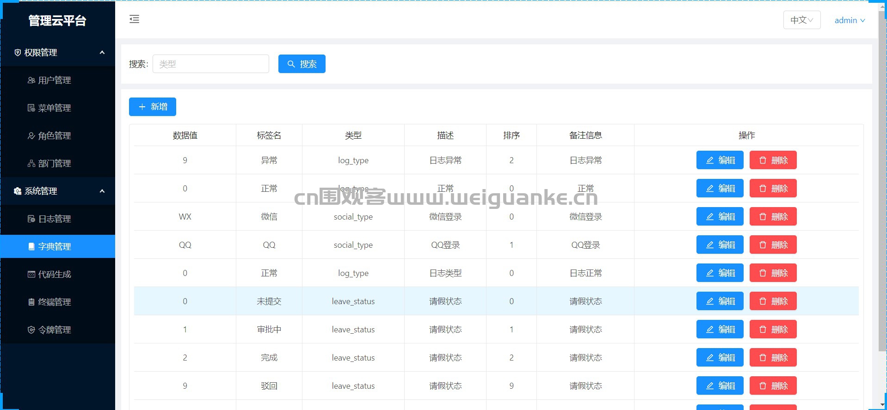This screenshot has width=887, height=410.
Task: Open the 中文 language dropdown
Action: (802, 20)
